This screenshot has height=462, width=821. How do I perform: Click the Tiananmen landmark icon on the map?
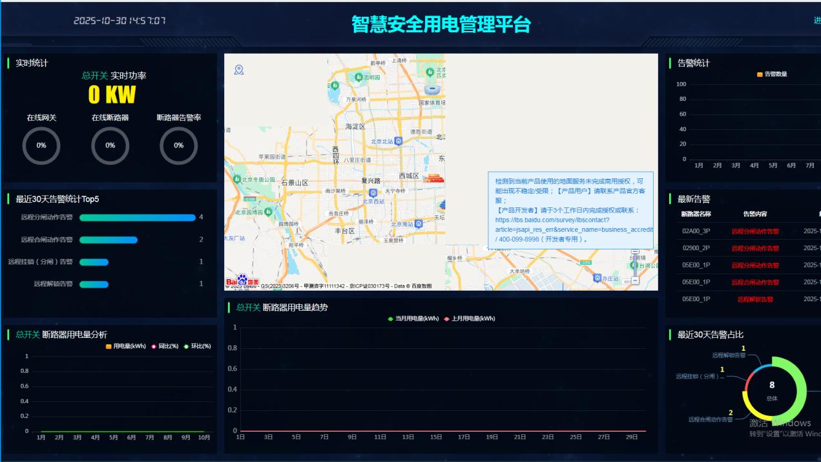coord(434,179)
